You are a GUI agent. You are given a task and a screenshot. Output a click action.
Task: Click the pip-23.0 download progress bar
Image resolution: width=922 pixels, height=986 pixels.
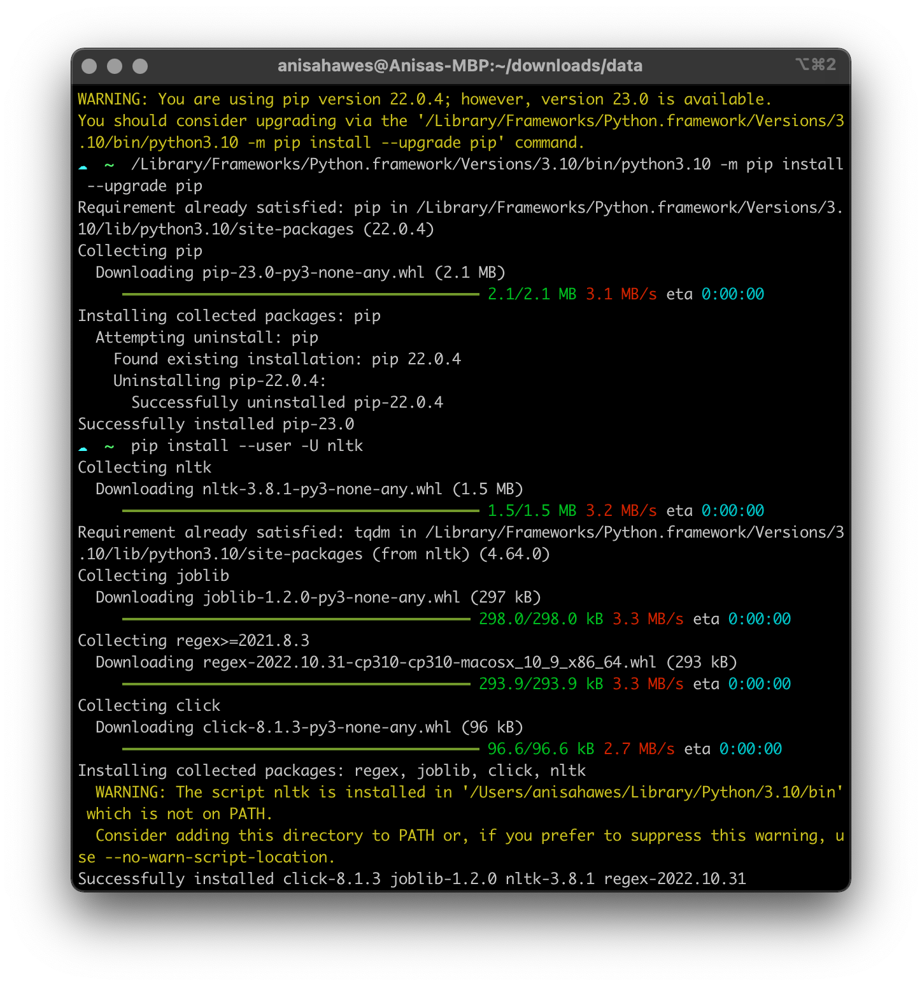click(x=299, y=294)
